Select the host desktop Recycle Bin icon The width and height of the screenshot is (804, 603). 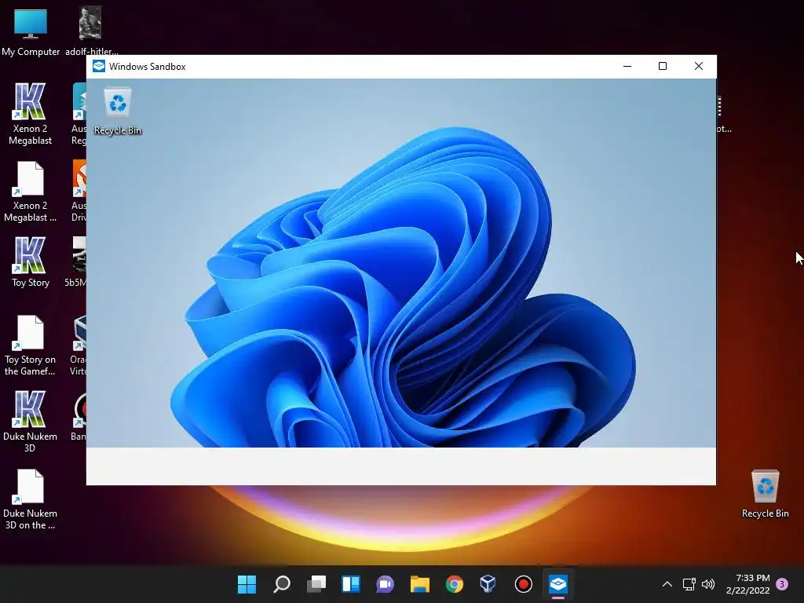point(765,494)
